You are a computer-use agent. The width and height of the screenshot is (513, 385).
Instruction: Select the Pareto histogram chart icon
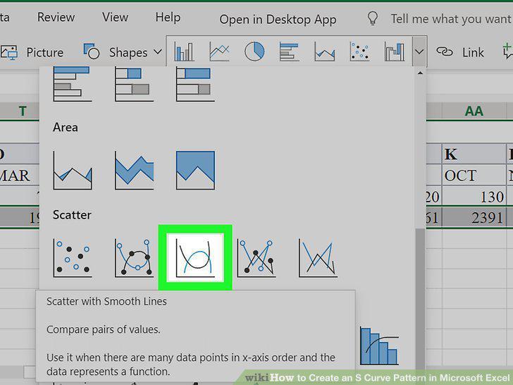coord(379,346)
